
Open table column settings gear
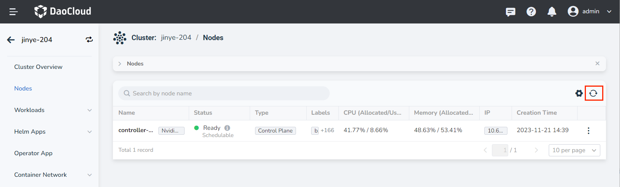(x=579, y=93)
